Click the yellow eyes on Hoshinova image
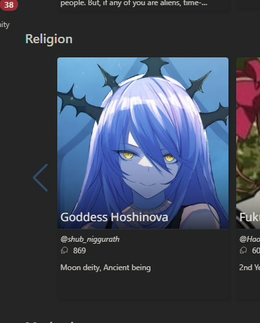This screenshot has width=260, height=323. tap(147, 157)
